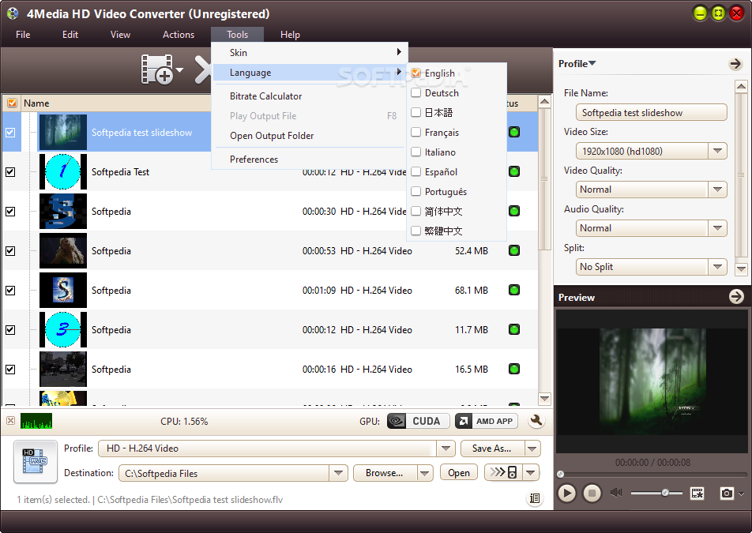The image size is (752, 533).
Task: Open the View menu
Action: (x=120, y=35)
